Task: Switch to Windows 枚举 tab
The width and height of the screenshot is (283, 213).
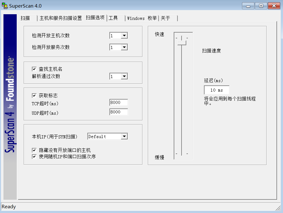Action: (142, 18)
